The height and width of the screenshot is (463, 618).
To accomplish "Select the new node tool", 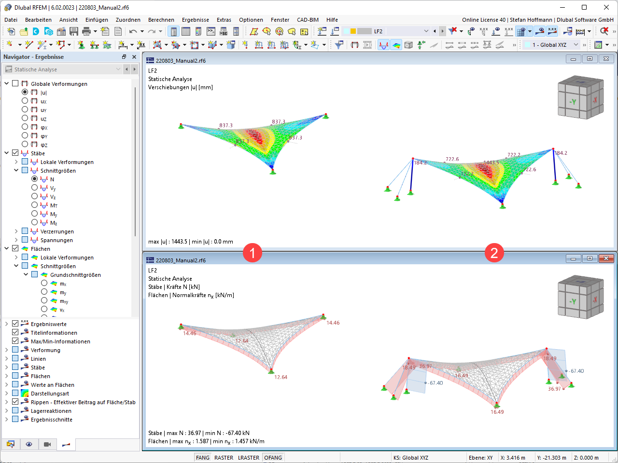I will [x=10, y=44].
